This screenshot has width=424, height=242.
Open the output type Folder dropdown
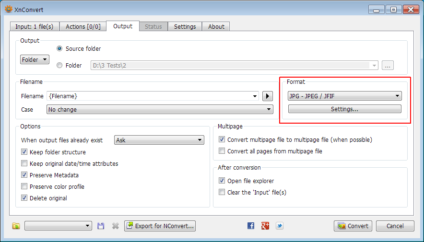coord(35,59)
